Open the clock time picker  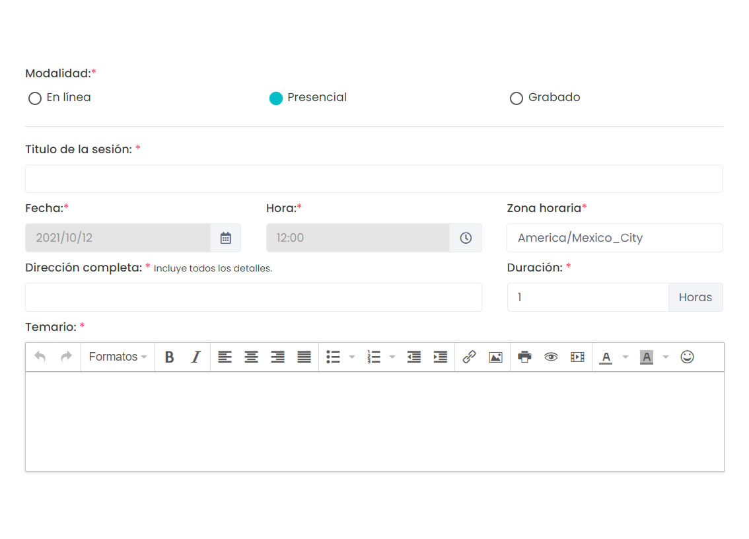[x=466, y=238]
